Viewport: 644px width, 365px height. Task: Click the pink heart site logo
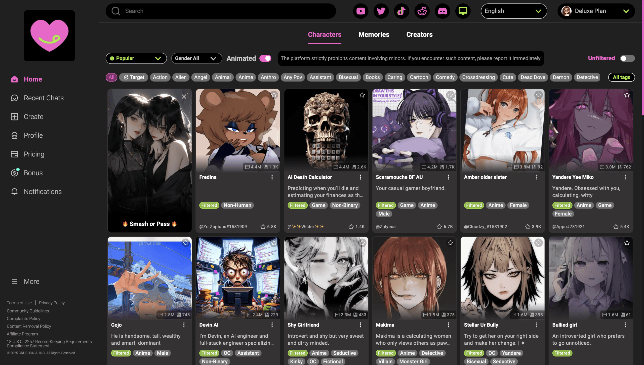click(x=49, y=35)
